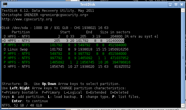Maximize the TestDisk window
Screen dimensions: 186x110
point(176,5)
